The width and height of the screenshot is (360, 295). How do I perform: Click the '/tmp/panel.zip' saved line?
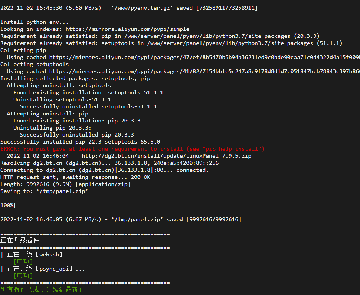[x=121, y=219]
